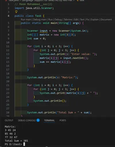Click the terminal prompt PS D:\test>
115x147 pixels.
coord(13,144)
